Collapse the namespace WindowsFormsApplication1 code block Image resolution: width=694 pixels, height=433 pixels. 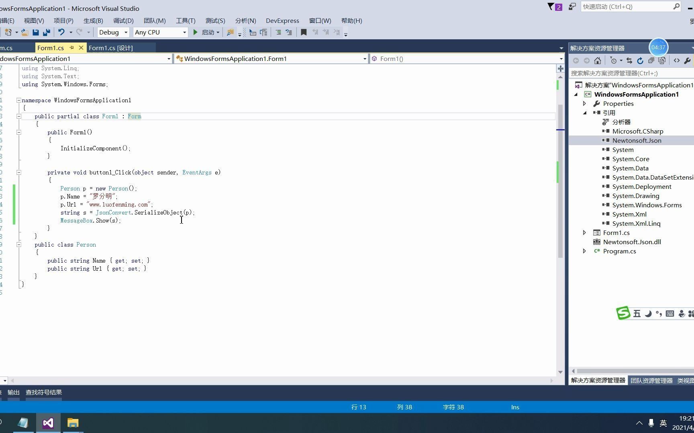[18, 100]
